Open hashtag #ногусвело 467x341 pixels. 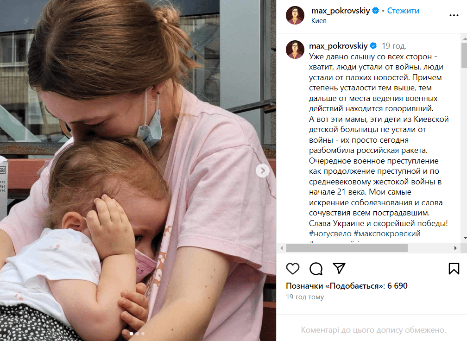(x=330, y=234)
